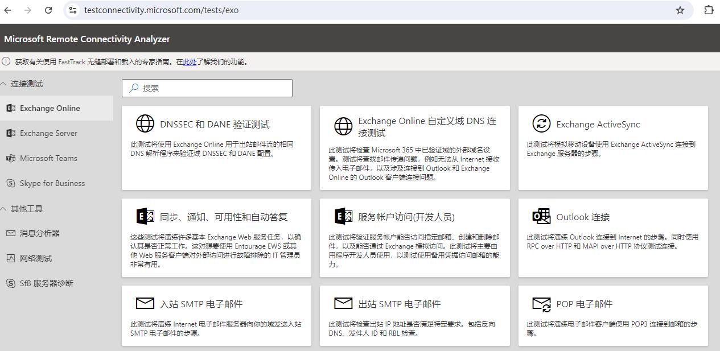The height and width of the screenshot is (351, 720).
Task: Click the Microsoft Teams sidebar icon
Action: tap(11, 158)
